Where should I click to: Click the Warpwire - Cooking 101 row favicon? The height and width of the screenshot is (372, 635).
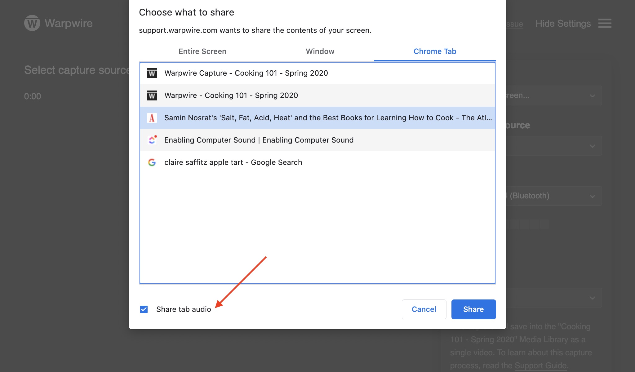pyautogui.click(x=152, y=95)
